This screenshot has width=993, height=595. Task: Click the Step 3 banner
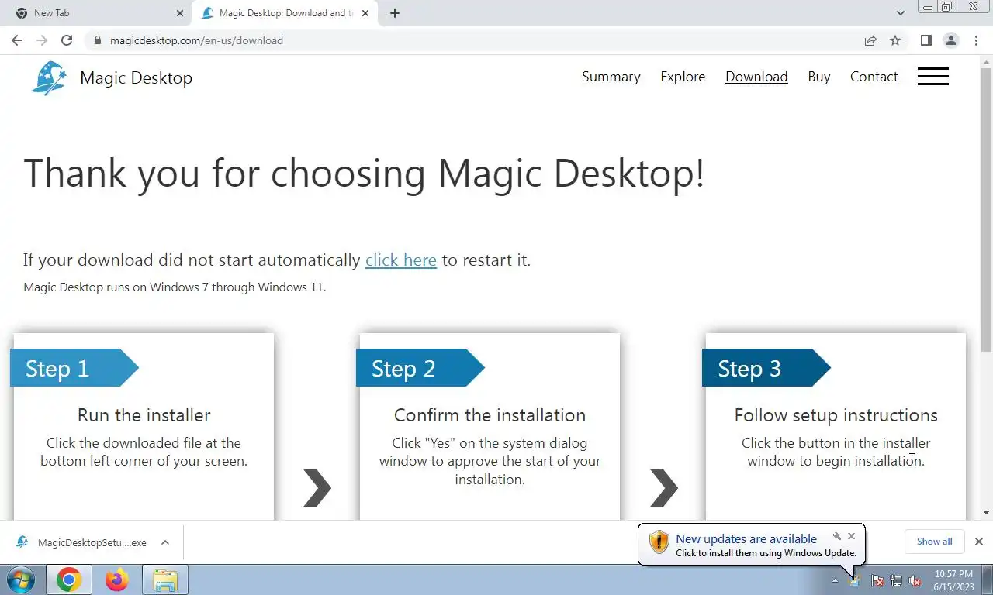click(x=766, y=368)
